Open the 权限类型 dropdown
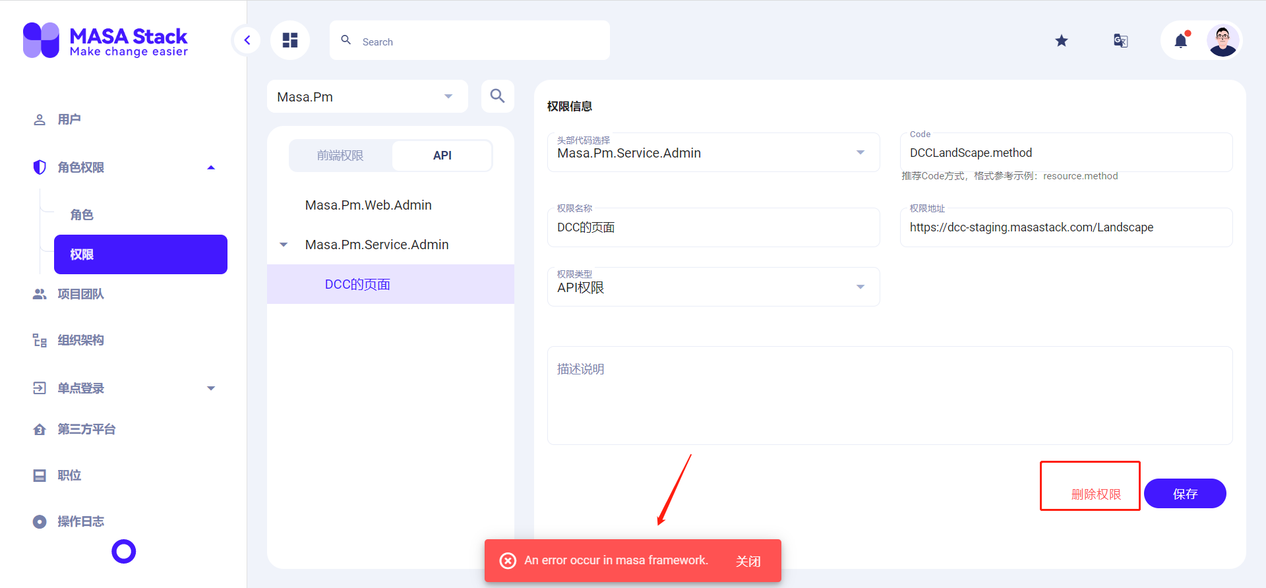This screenshot has height=588, width=1266. 713,287
